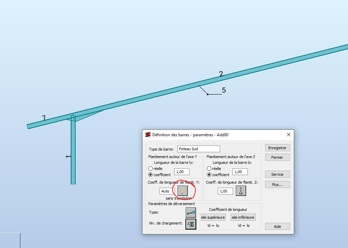348x248 pixels.
Task: Edit the flambement Z coefficient value 1,00
Action: [225, 191]
